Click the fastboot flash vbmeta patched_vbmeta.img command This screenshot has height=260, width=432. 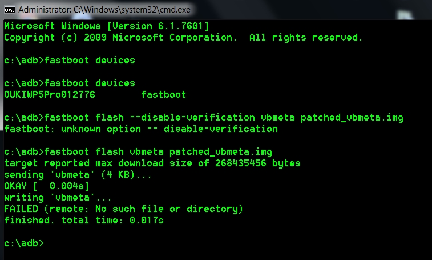point(138,152)
